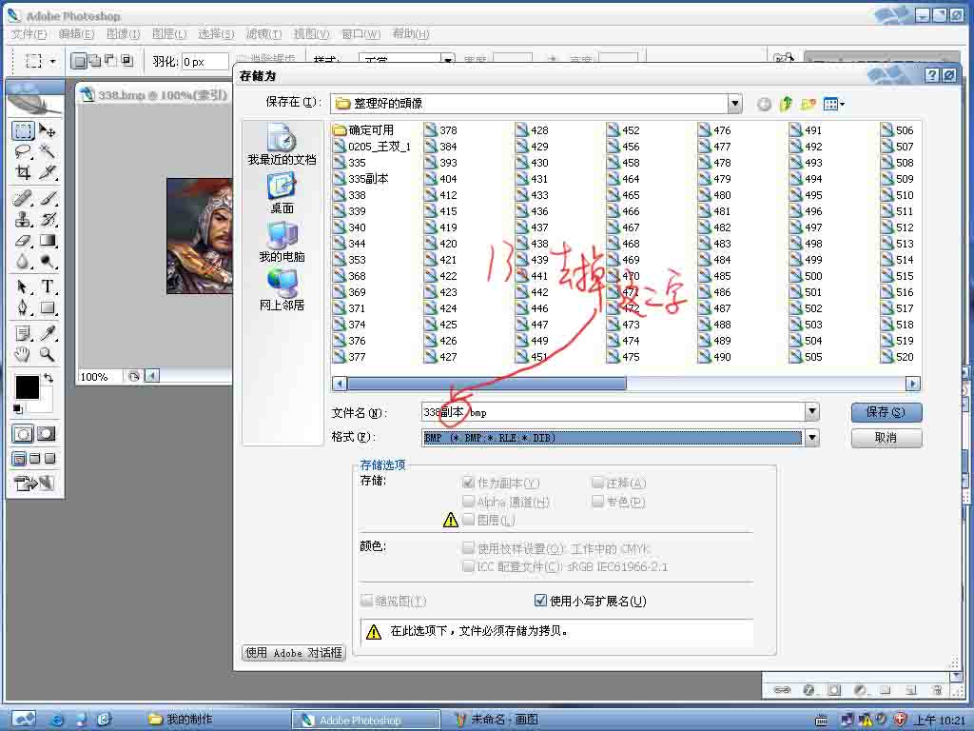974x731 pixels.
Task: Select the Lasso tool
Action: tap(23, 151)
